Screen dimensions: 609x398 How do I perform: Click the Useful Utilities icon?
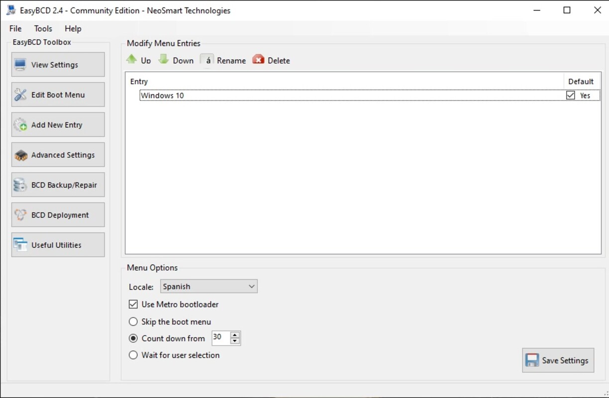pyautogui.click(x=20, y=245)
